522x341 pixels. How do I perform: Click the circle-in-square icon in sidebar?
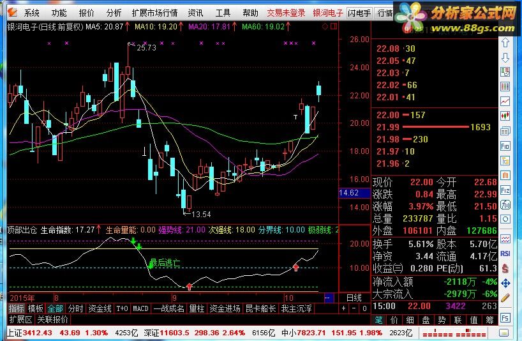coord(505,220)
